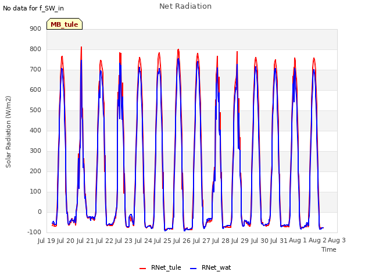
Task: Click the 500 y-axis tick label
Action: 35,110
